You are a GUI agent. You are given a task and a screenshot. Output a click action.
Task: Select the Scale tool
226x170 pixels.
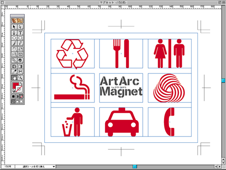20,49
